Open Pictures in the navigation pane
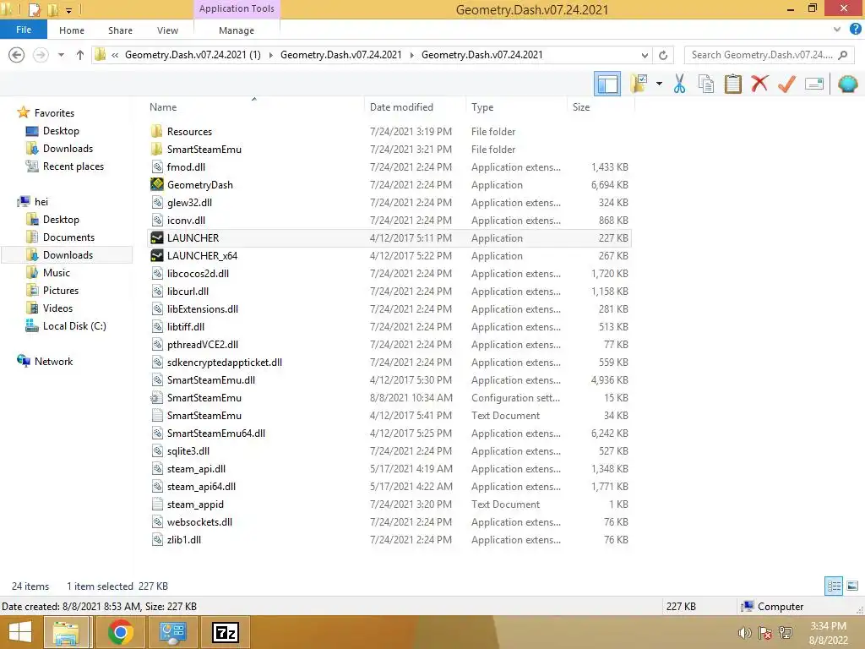 click(x=61, y=291)
